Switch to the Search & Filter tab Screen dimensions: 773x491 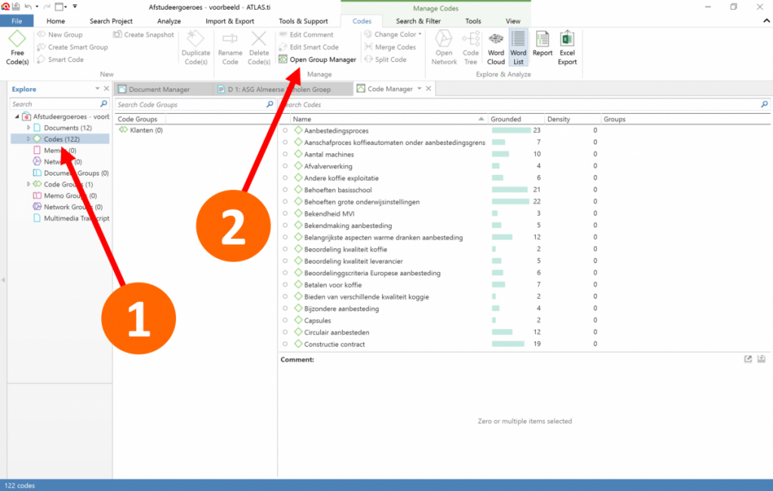coord(417,21)
